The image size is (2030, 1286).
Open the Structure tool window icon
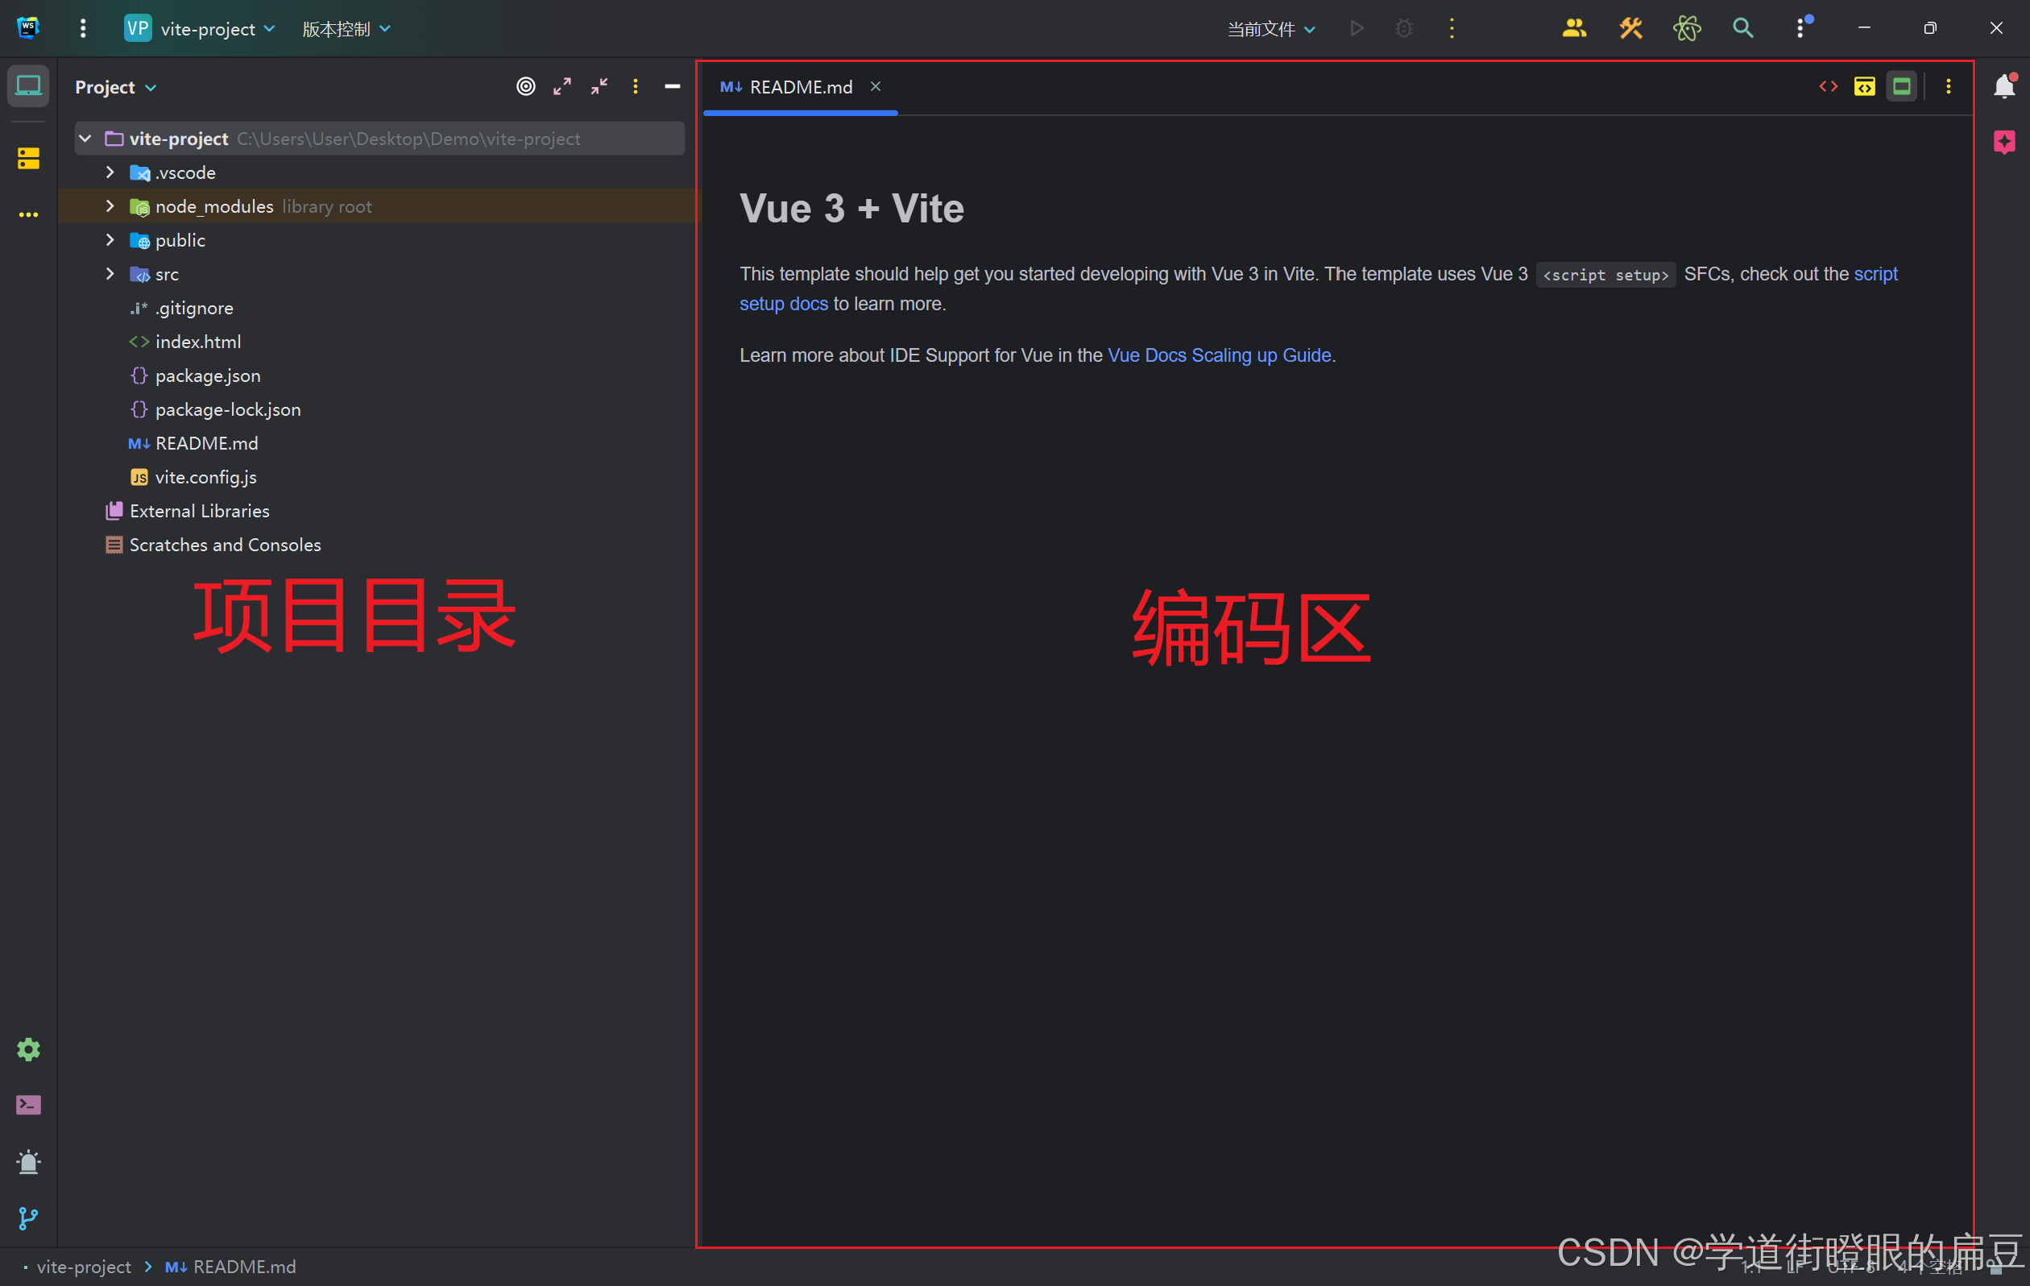[x=28, y=158]
